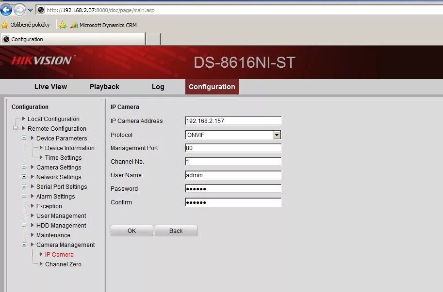Click the Channel No. field

pos(233,162)
